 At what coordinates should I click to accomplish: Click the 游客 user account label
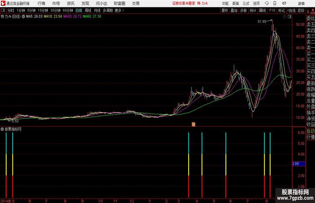(301, 3)
